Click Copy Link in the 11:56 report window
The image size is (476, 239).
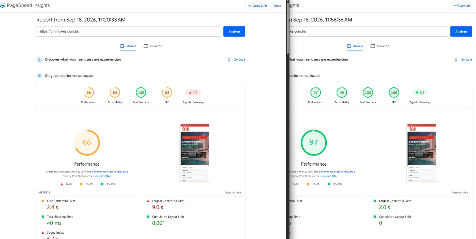(462, 6)
